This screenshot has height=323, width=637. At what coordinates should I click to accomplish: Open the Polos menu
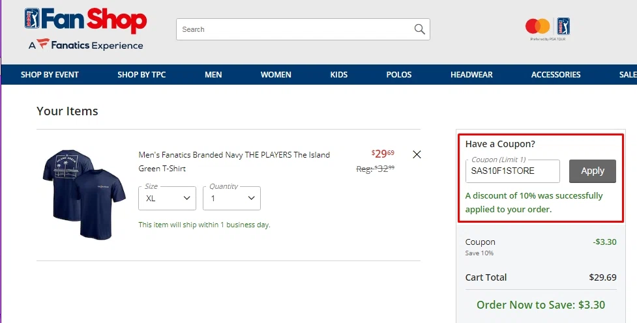pos(399,75)
